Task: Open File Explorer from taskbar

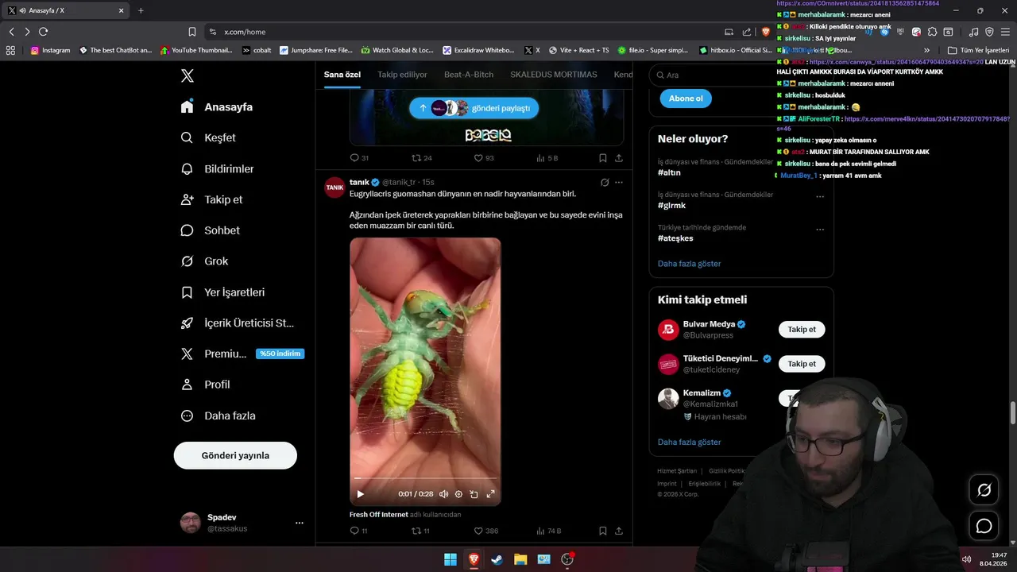Action: coord(520,559)
